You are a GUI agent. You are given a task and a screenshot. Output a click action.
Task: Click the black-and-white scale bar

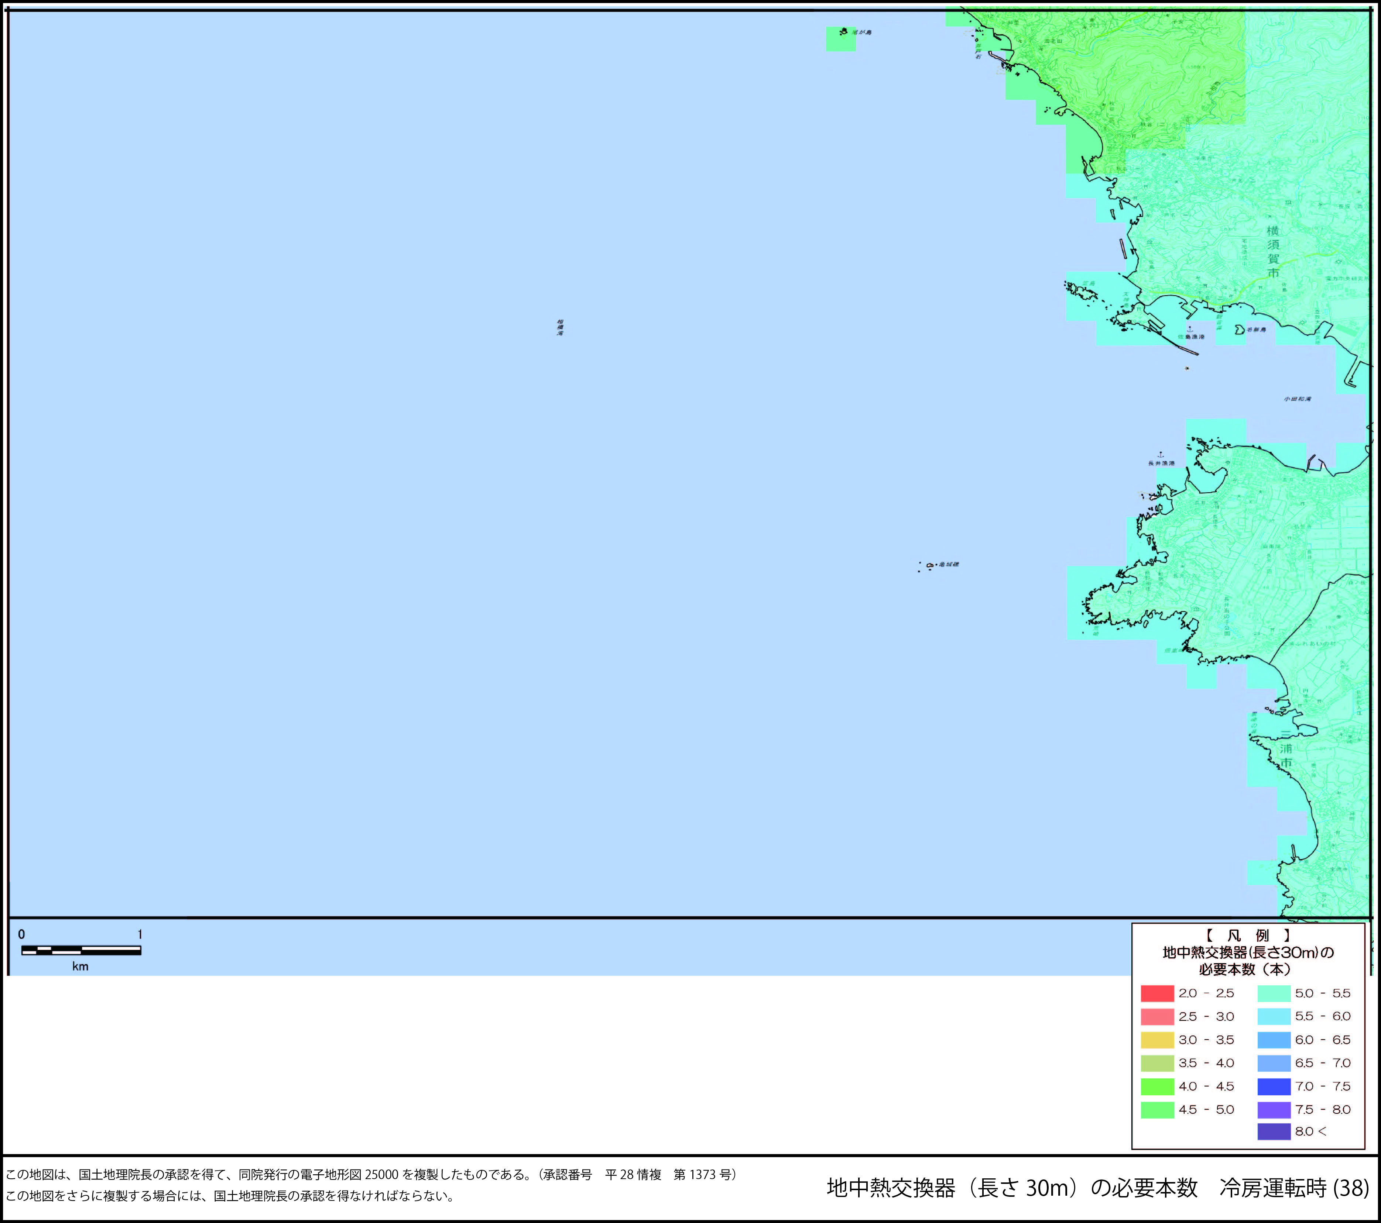(81, 950)
